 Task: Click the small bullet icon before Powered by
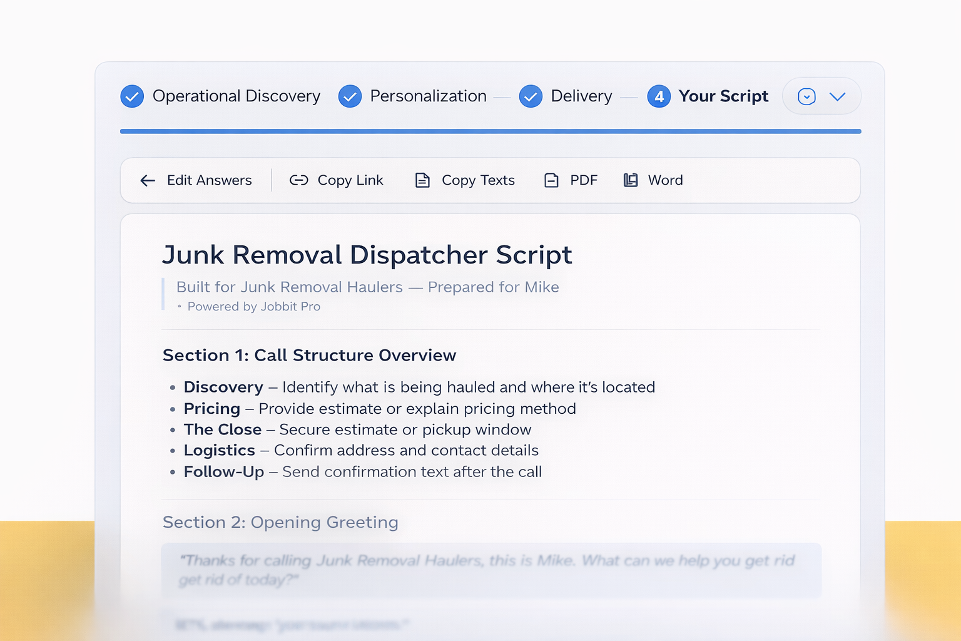point(180,307)
